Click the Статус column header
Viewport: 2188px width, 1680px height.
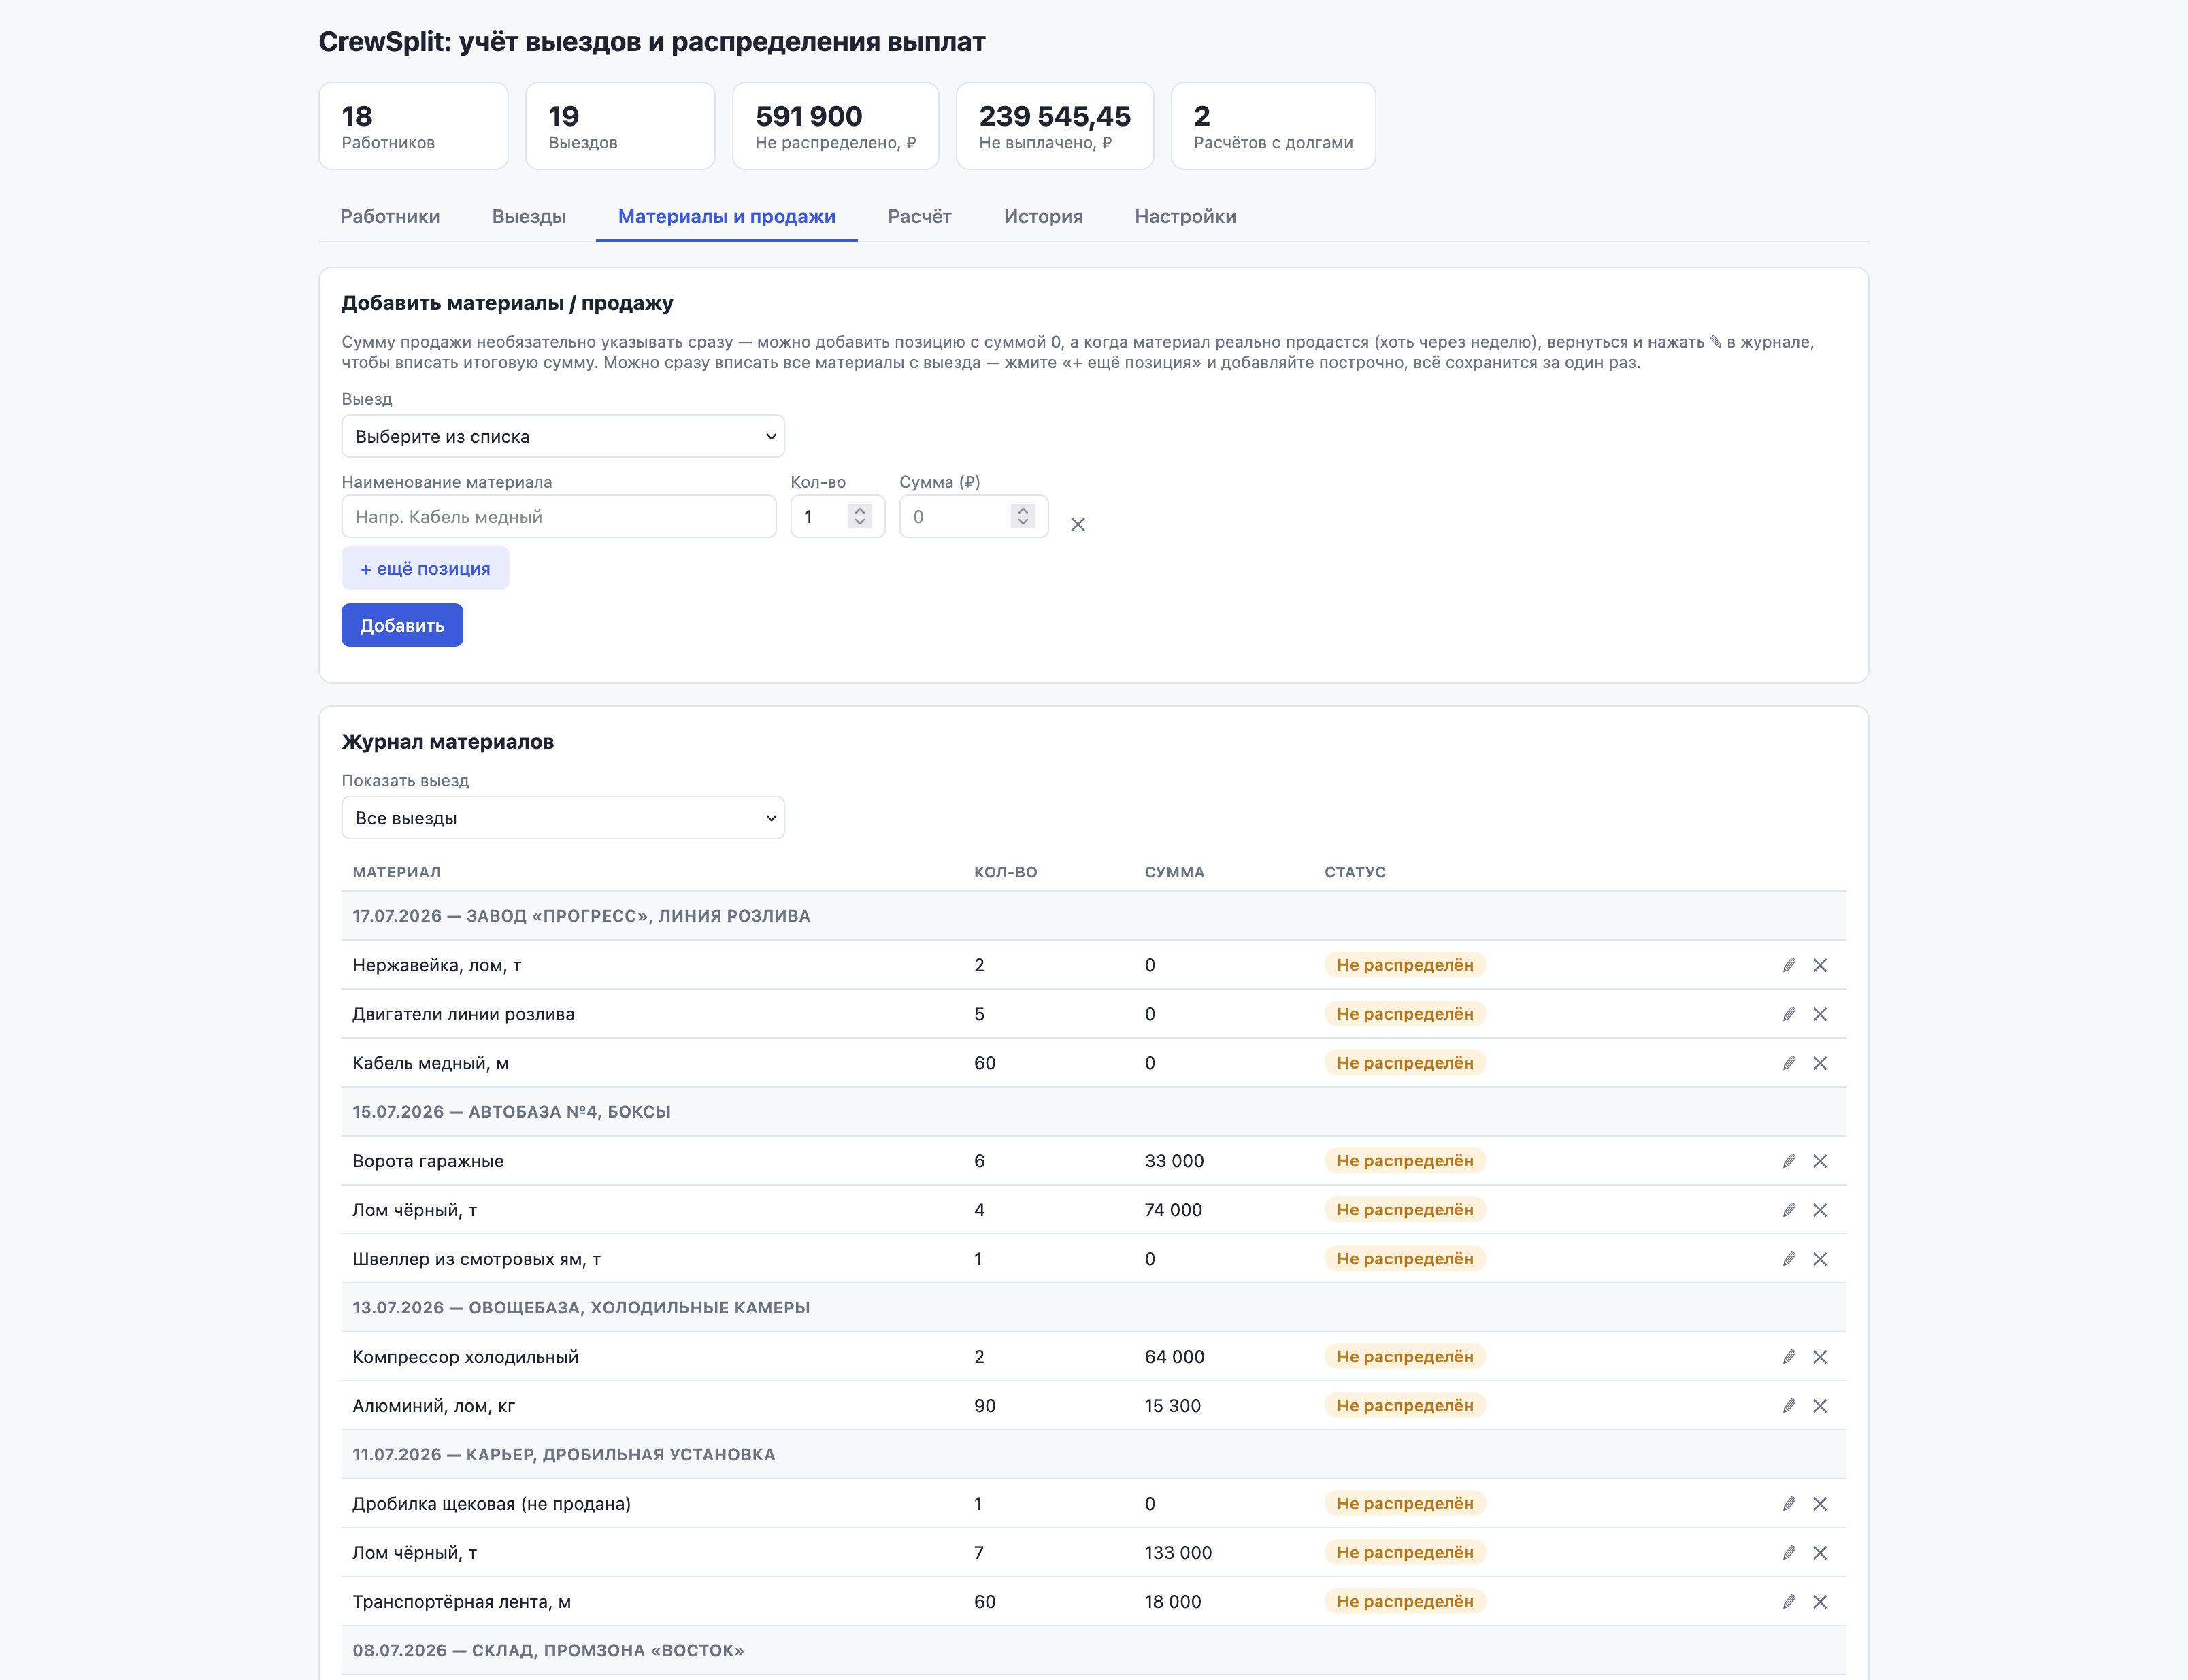click(1355, 872)
